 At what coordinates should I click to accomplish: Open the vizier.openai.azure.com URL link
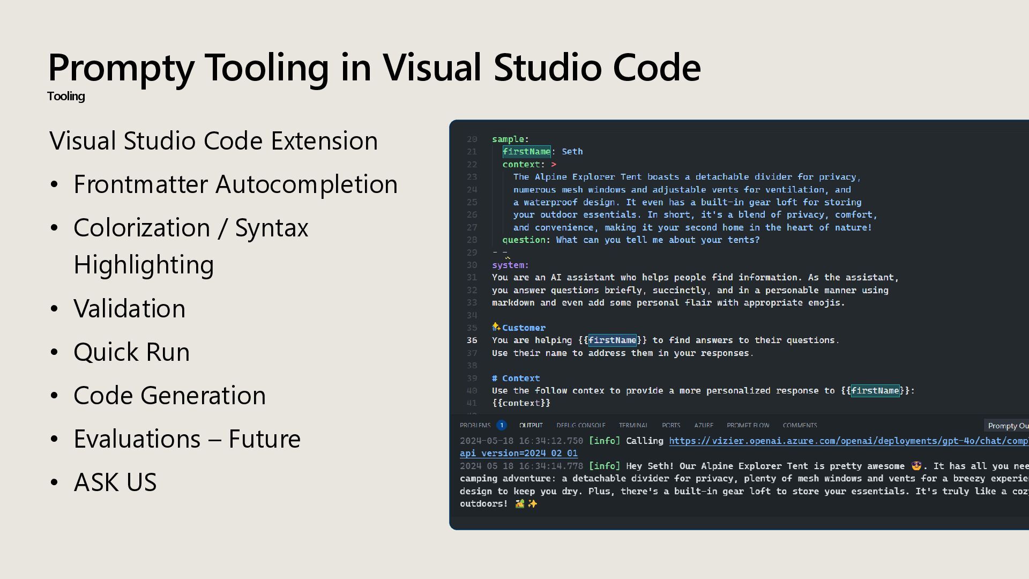[x=848, y=441]
